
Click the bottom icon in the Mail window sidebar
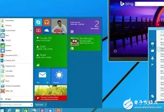(x=152, y=96)
